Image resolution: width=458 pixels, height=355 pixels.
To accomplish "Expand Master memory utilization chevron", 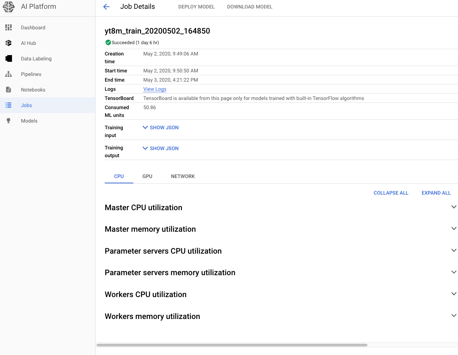I will pos(454,229).
